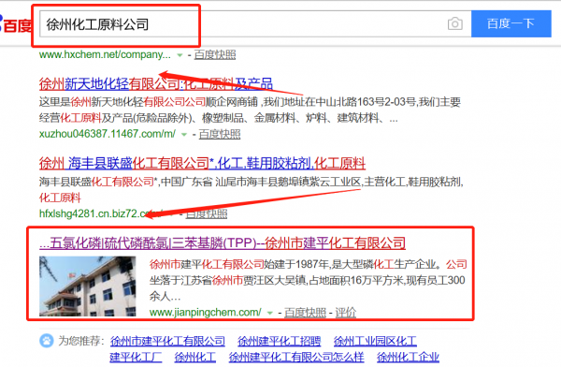Image resolution: width=561 pixels, height=367 pixels.
Task: Click the building thumbnail image
Action: pyautogui.click(x=88, y=286)
